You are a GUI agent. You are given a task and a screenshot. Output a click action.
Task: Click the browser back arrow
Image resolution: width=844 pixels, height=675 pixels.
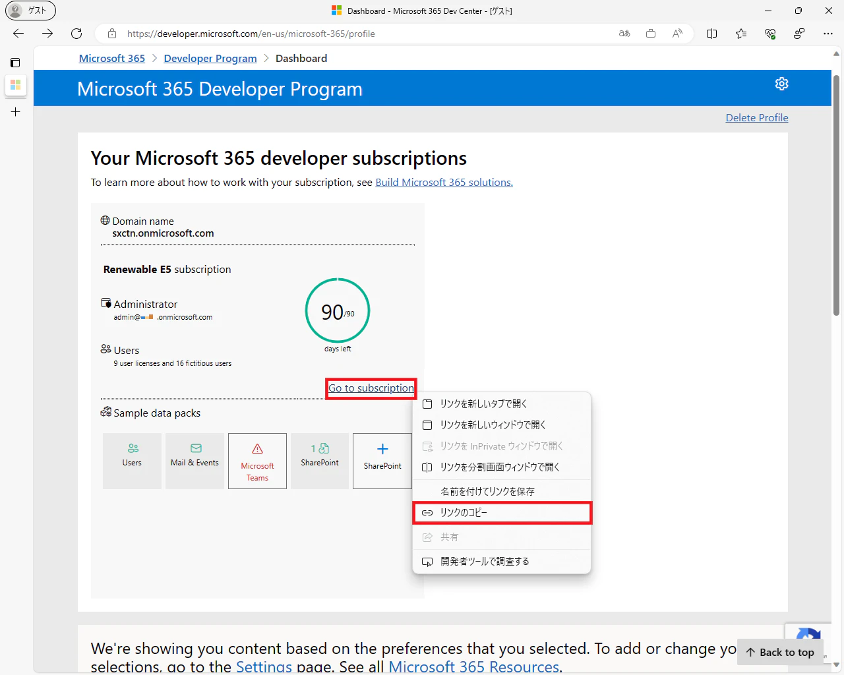[18, 34]
